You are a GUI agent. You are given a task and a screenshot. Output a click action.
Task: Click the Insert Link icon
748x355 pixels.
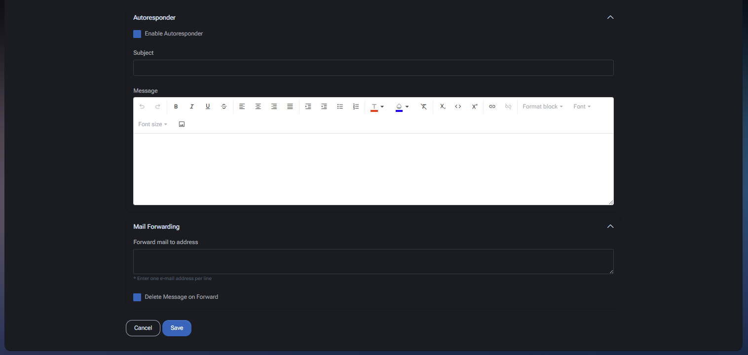point(492,106)
